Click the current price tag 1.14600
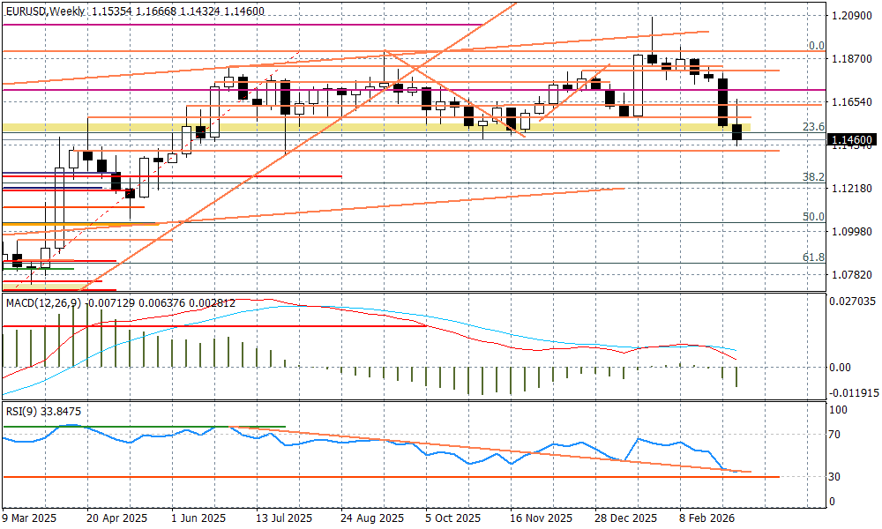Viewport: 882px width, 529px height. click(x=852, y=139)
